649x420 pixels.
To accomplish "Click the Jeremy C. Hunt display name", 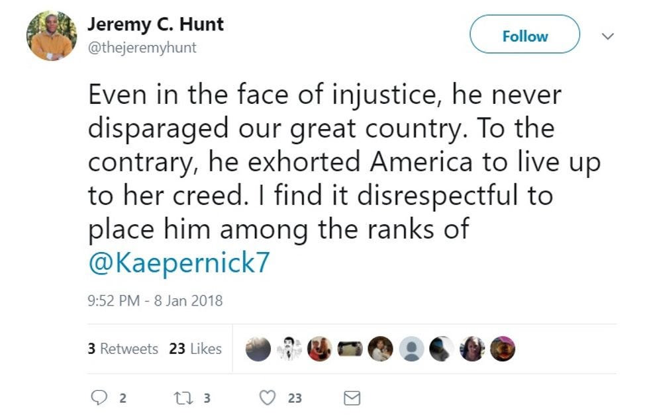I will coord(156,24).
